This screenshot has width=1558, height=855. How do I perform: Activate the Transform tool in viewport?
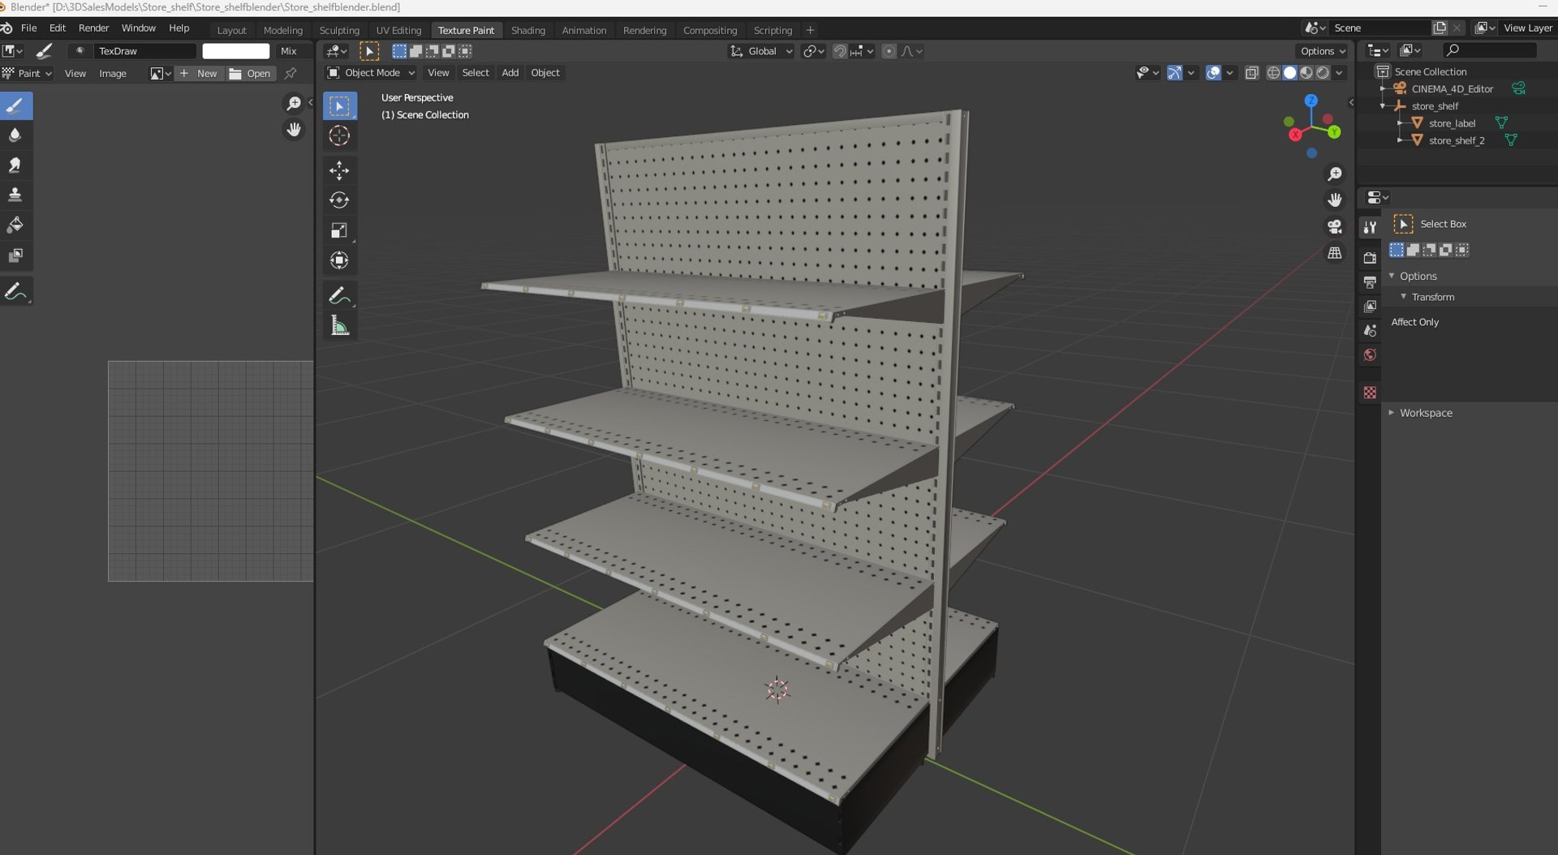click(339, 260)
